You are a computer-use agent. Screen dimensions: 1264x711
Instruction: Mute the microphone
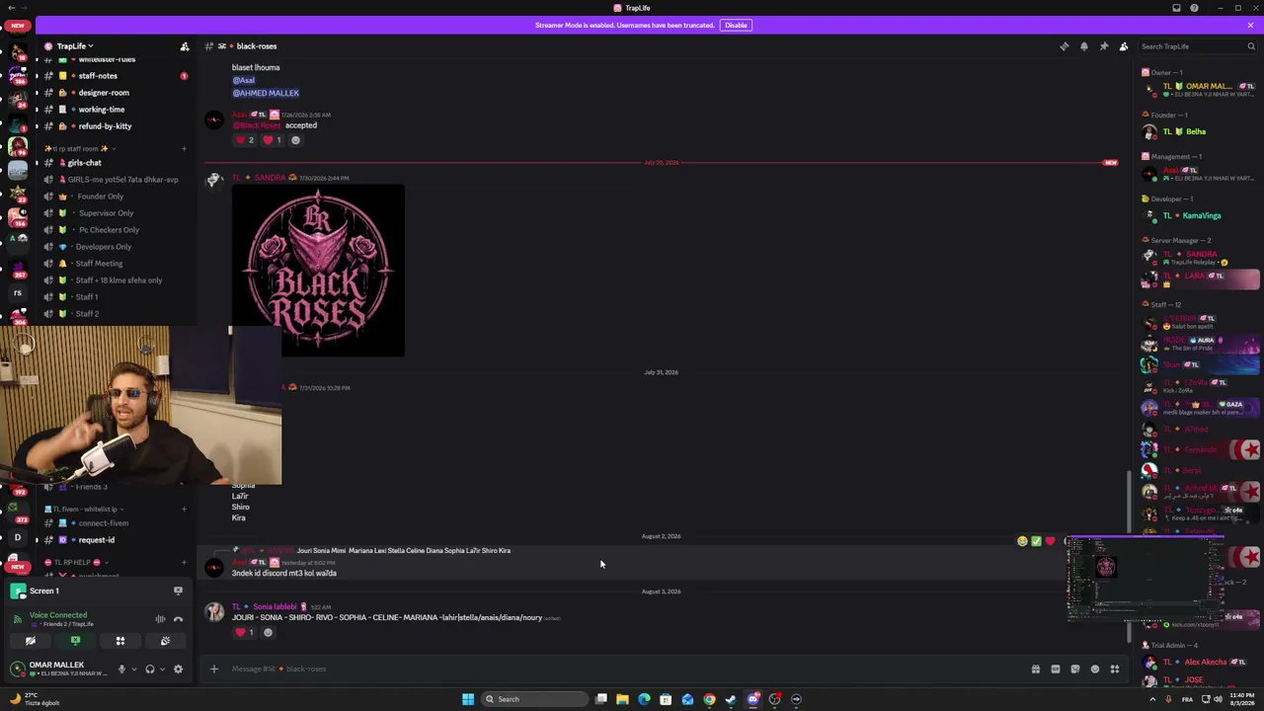tap(121, 669)
